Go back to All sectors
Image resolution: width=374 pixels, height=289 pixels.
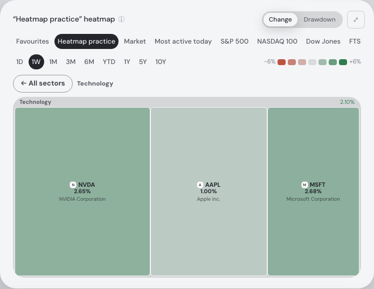43,83
